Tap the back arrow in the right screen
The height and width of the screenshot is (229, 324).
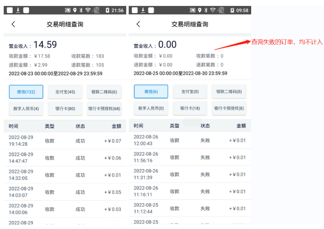click(x=138, y=24)
